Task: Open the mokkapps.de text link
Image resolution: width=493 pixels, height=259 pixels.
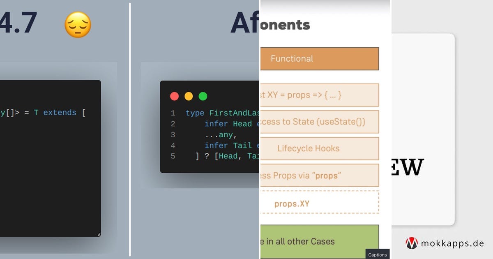Action: pyautogui.click(x=452, y=243)
